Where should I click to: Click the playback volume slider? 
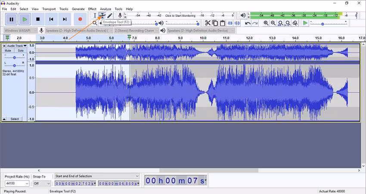pyautogui.click(x=182, y=24)
